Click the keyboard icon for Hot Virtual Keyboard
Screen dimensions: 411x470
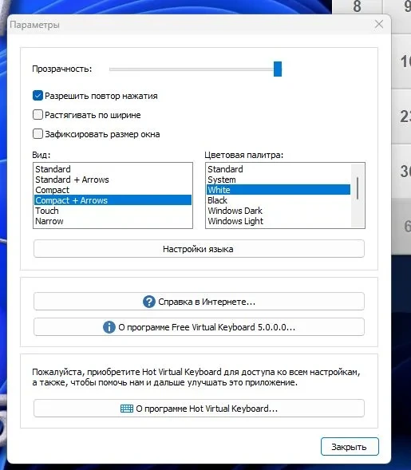coord(127,409)
